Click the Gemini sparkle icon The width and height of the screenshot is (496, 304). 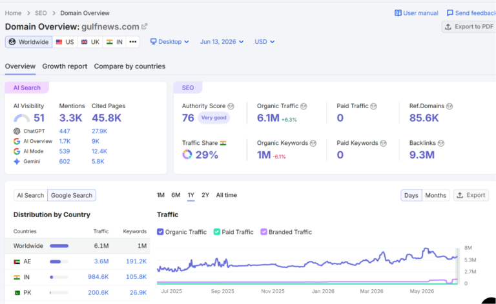(17, 162)
